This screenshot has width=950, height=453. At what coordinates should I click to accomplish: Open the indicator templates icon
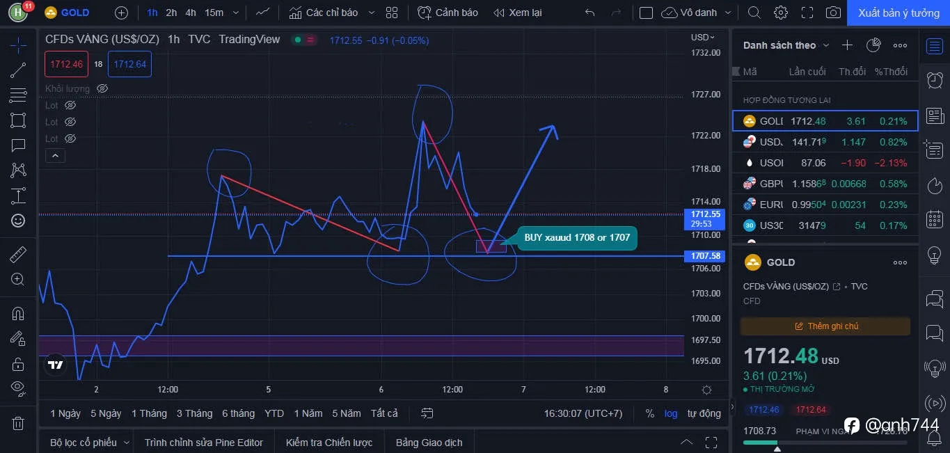[x=392, y=13]
